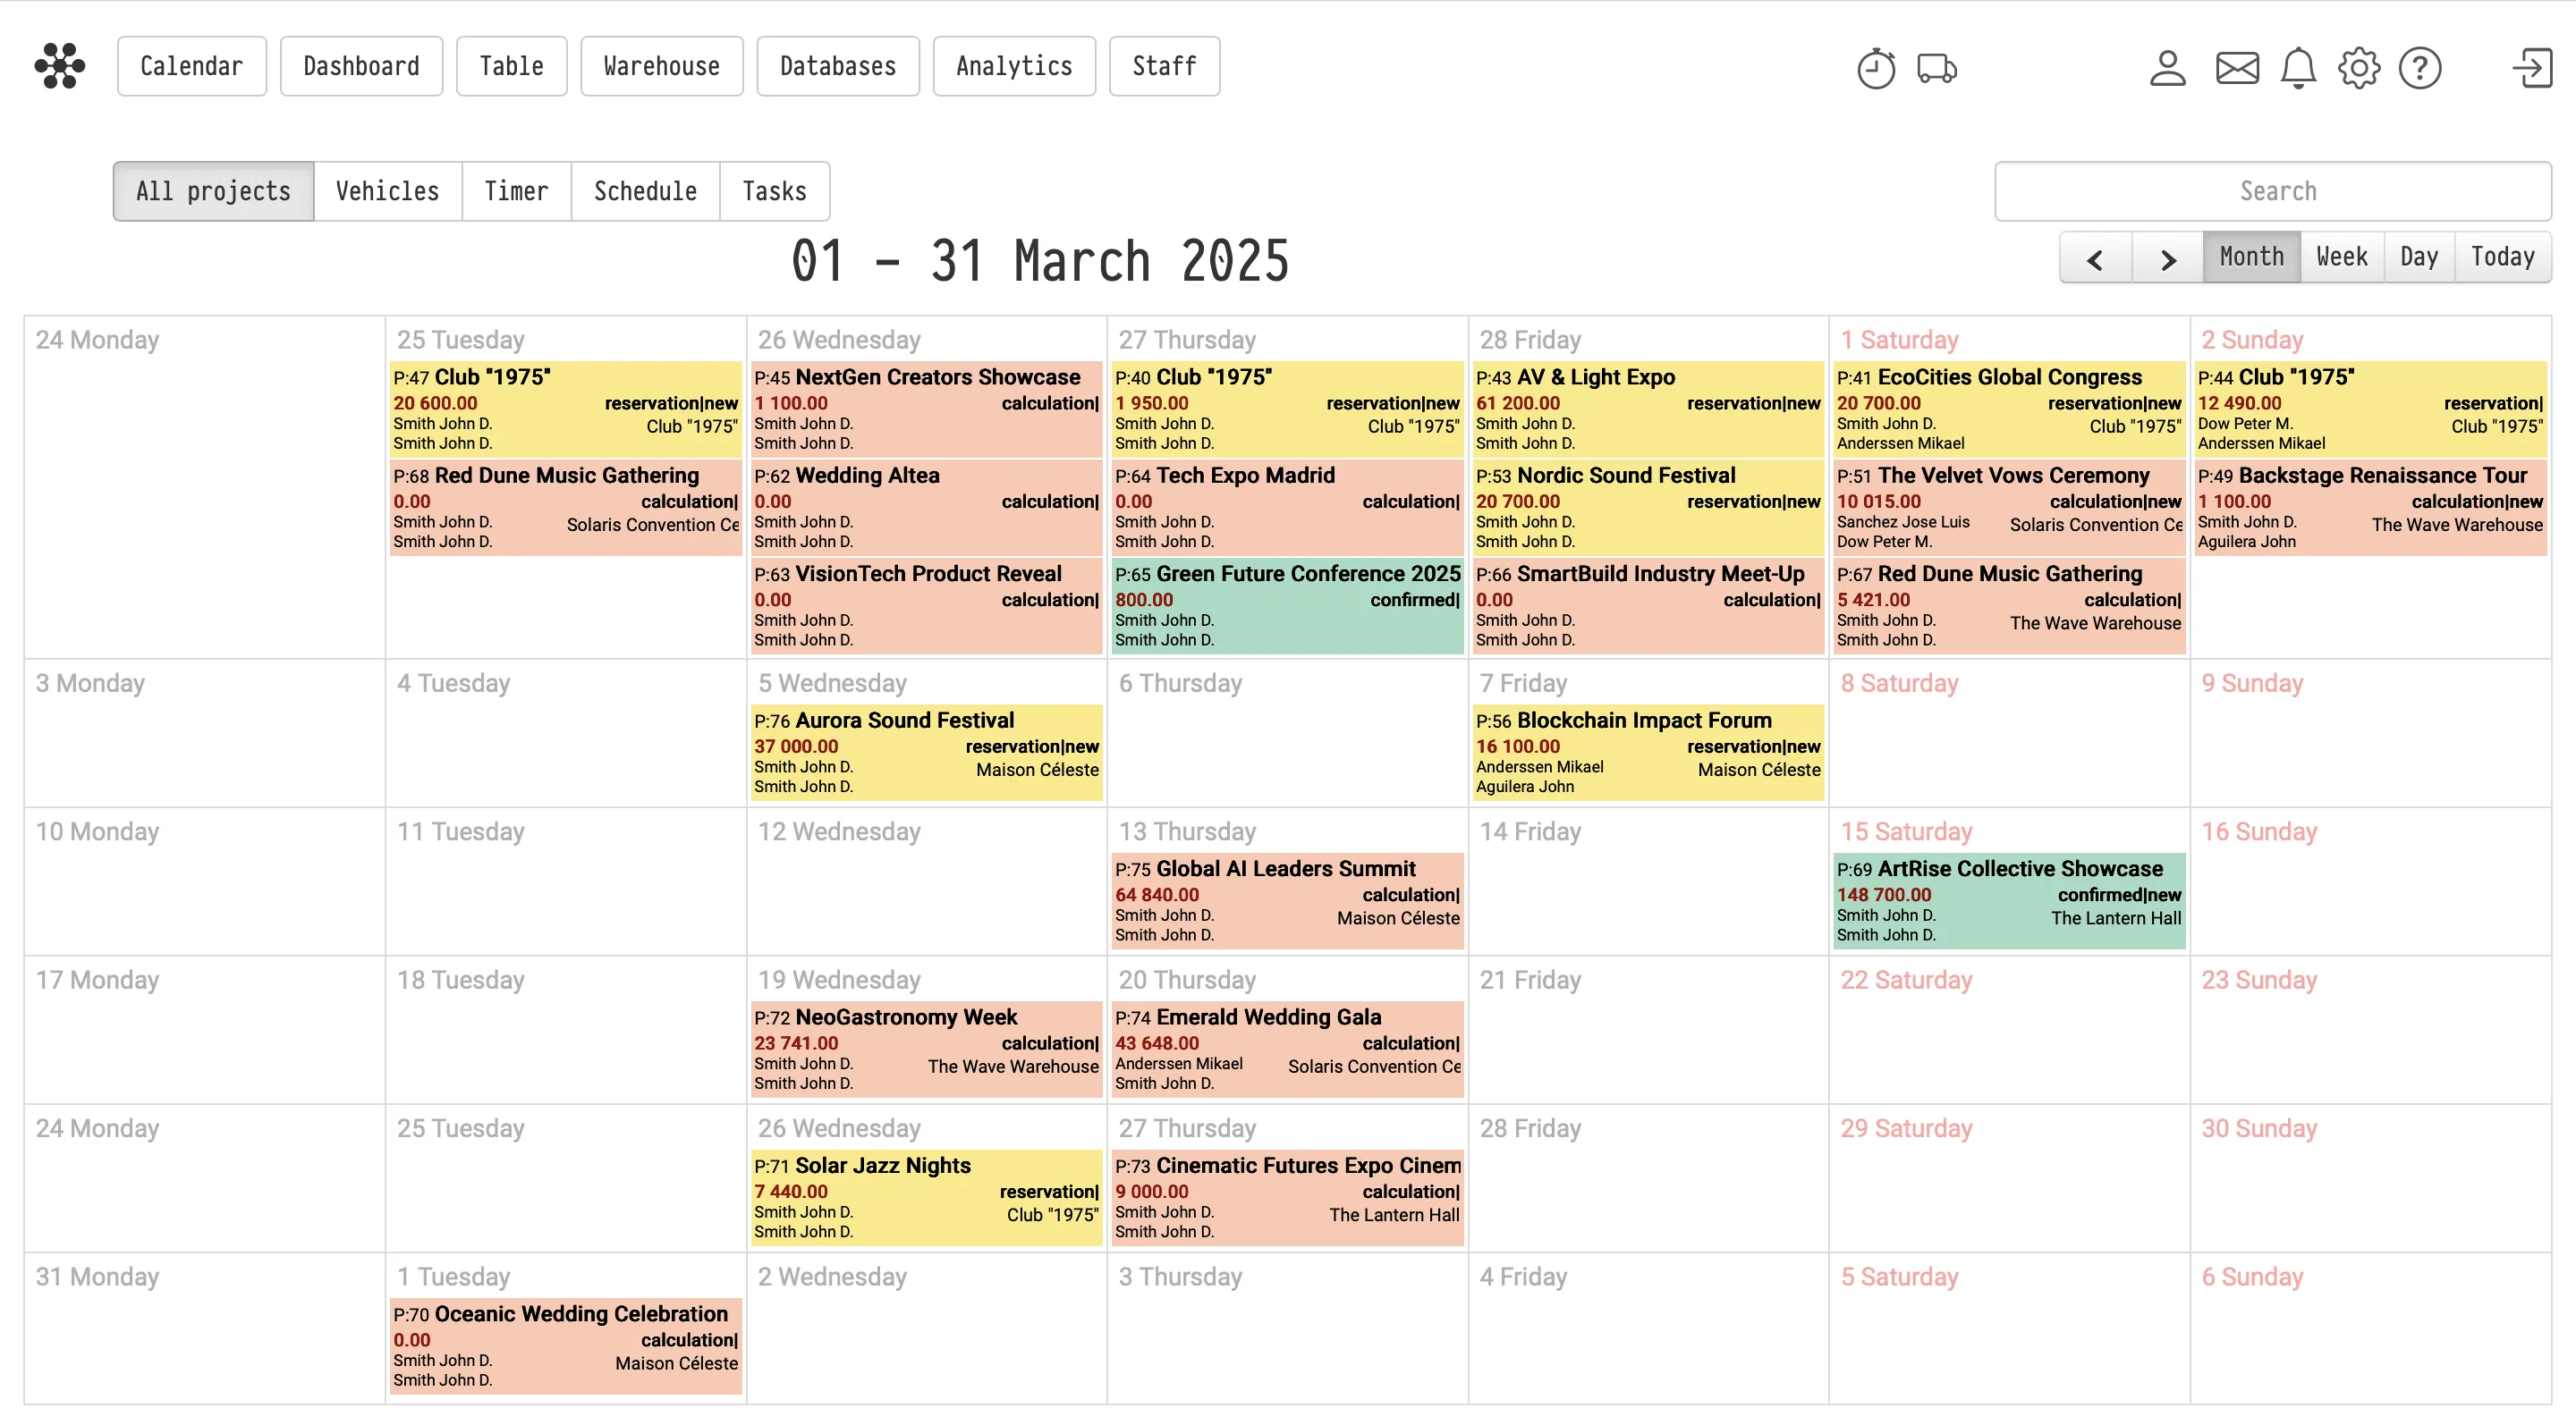Open the Analytics section
Image resolution: width=2576 pixels, height=1425 pixels.
pyautogui.click(x=1013, y=66)
